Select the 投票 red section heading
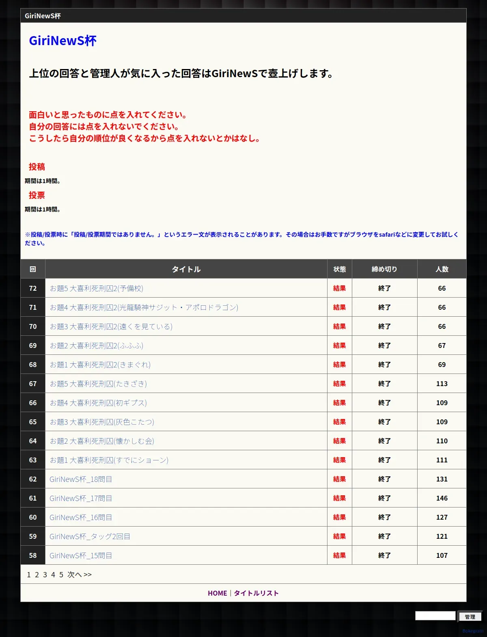This screenshot has height=637, width=487. click(x=37, y=195)
